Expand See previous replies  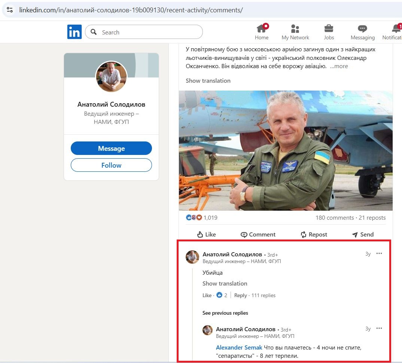[225, 313]
